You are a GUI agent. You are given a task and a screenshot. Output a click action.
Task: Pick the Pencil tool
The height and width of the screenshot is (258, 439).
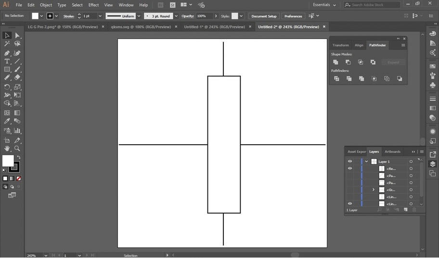(x=7, y=77)
